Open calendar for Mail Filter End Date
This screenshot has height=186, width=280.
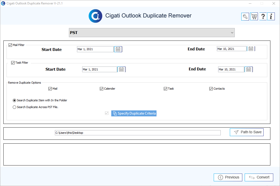(x=251, y=49)
